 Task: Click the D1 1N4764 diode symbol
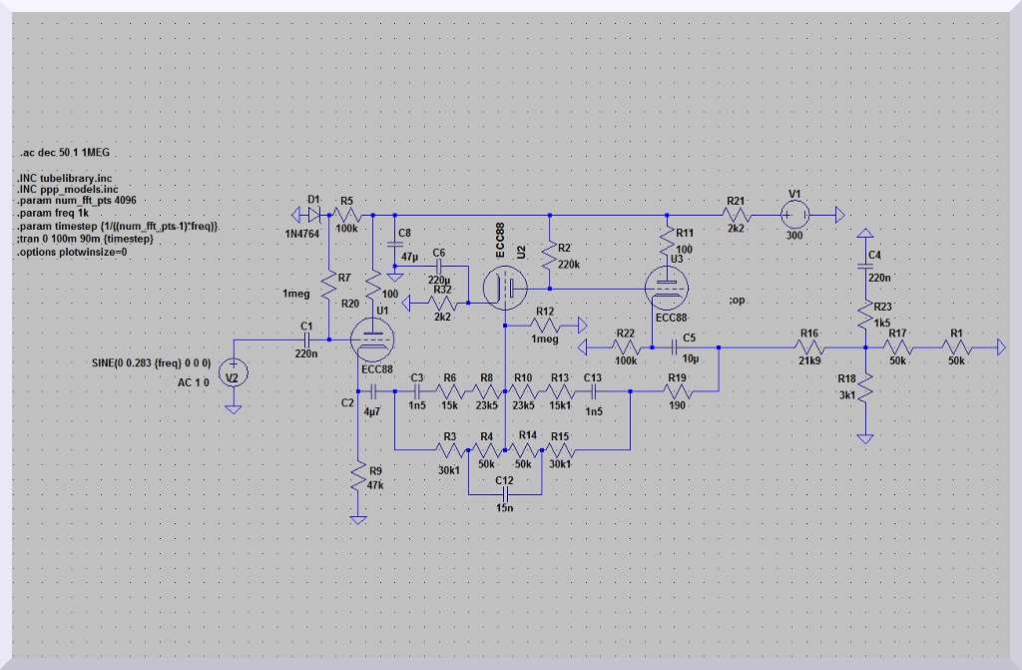tap(315, 214)
